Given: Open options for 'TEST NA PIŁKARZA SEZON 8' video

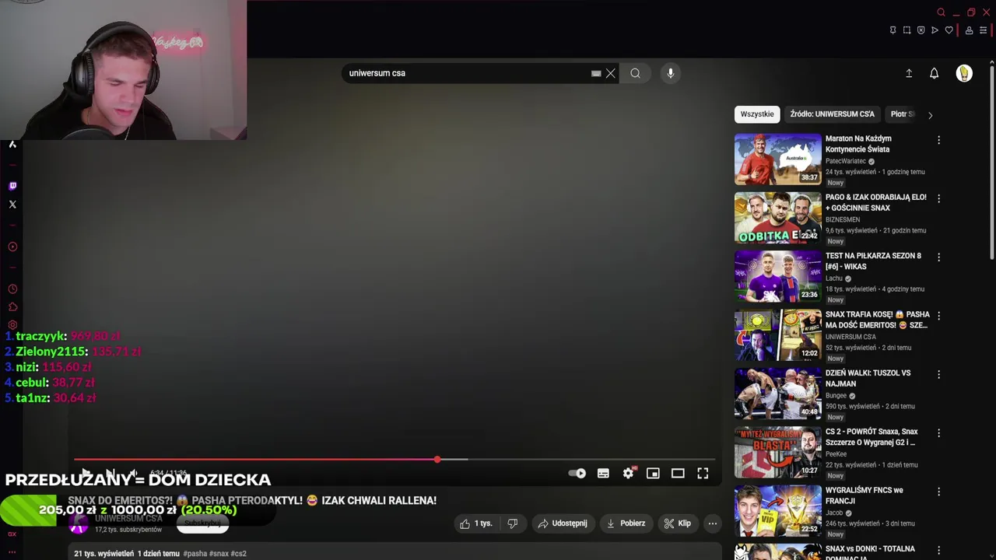Looking at the screenshot, I should [x=938, y=257].
